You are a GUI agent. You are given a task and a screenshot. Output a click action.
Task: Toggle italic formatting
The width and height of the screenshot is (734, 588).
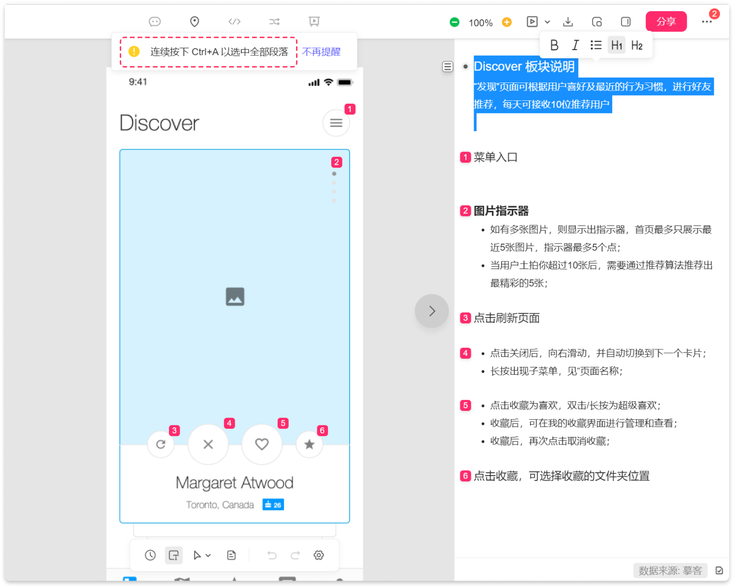click(575, 45)
